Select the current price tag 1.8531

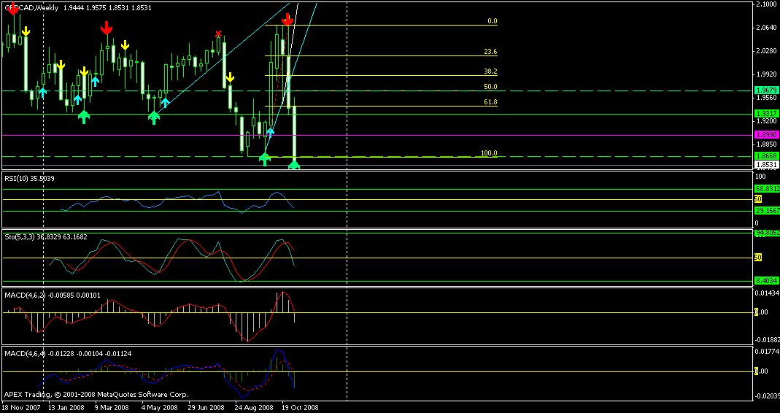click(765, 165)
